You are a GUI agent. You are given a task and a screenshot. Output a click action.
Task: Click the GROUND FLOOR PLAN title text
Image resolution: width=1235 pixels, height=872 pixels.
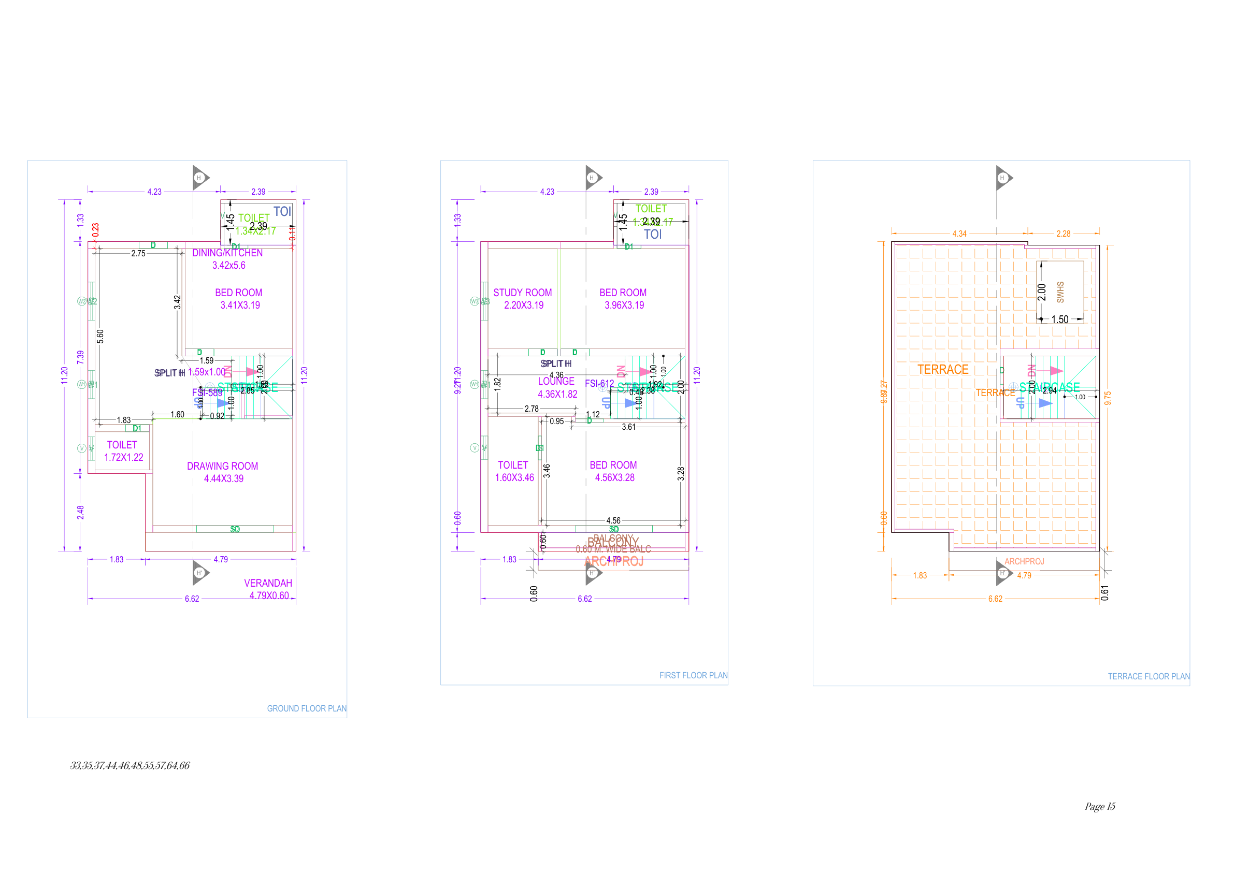[x=307, y=708]
